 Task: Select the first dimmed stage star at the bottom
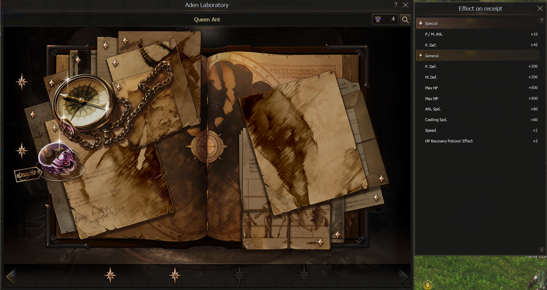[x=239, y=275]
